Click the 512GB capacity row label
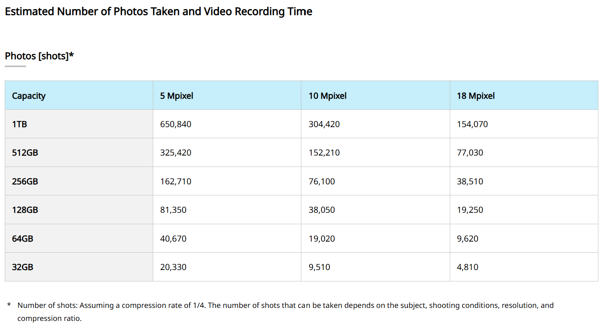The width and height of the screenshot is (609, 330). 25,153
